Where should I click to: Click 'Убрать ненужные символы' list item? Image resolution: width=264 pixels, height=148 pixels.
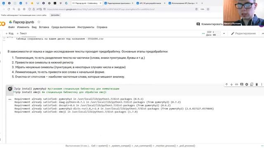[69, 67]
